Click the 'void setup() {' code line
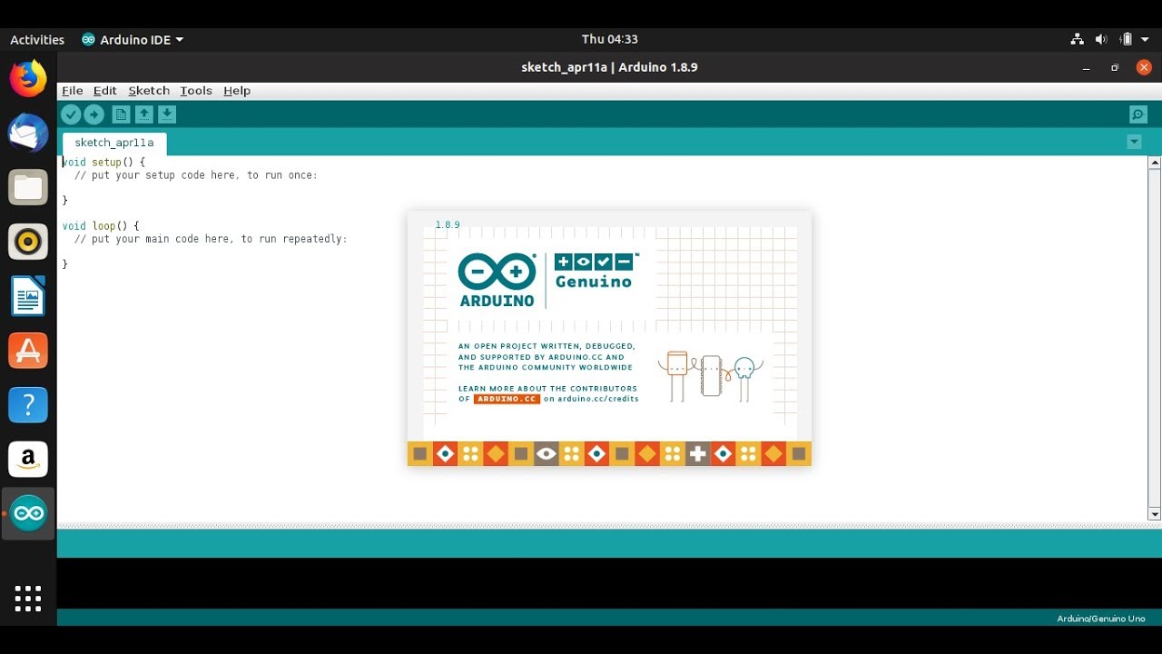1162x654 pixels. click(x=103, y=163)
